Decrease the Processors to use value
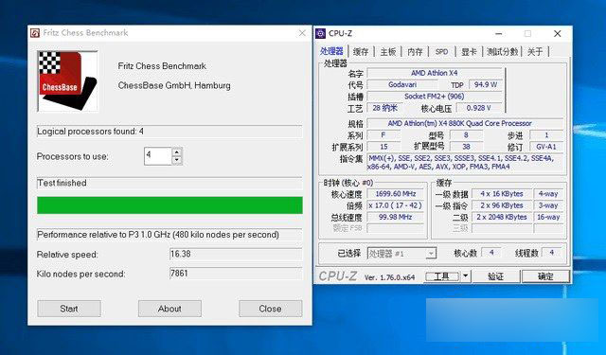The height and width of the screenshot is (355, 606). (x=177, y=160)
